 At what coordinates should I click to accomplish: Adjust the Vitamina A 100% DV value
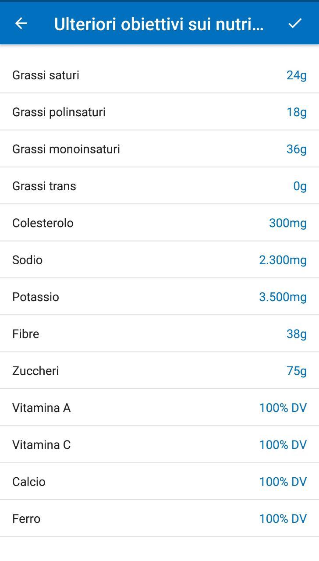pos(283,408)
